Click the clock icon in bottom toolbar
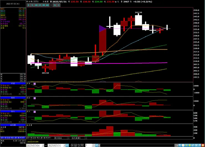The height and width of the screenshot is (147, 205). 183,145
